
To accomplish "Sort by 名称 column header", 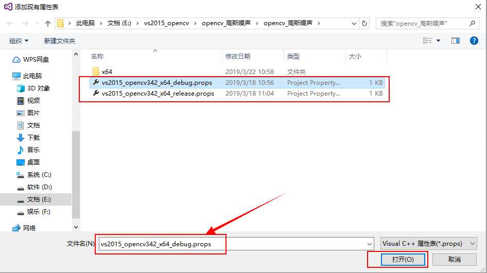I will (97, 56).
